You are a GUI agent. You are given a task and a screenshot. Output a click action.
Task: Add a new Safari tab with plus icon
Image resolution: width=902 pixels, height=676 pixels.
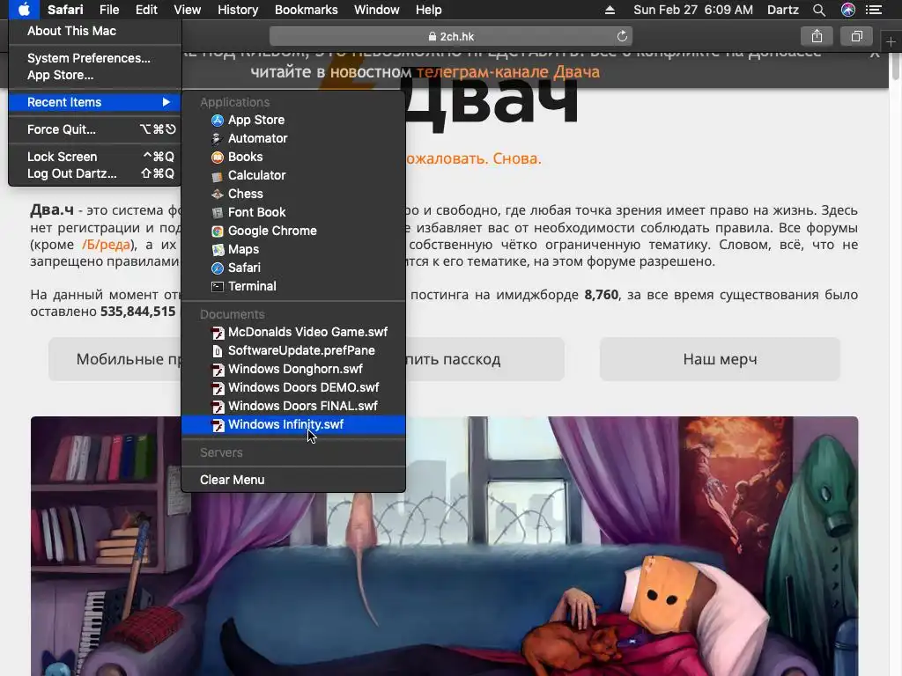pos(891,41)
